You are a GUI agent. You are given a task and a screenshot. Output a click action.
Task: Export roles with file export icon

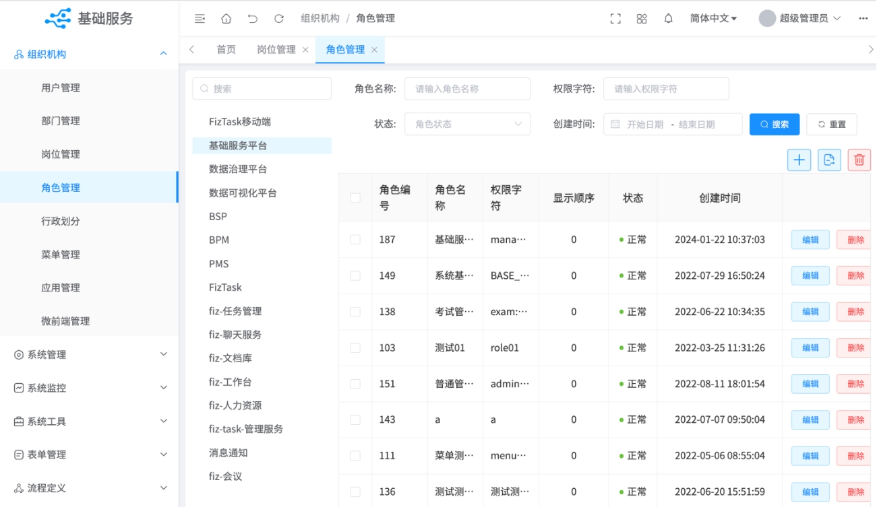[830, 160]
